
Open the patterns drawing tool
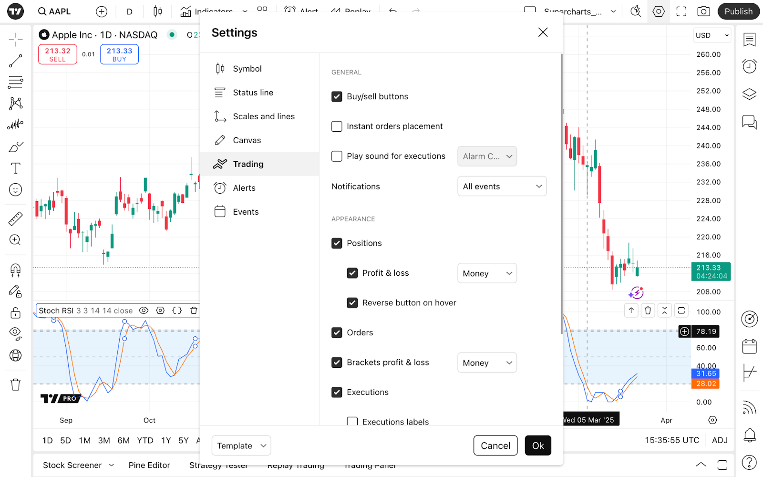16,104
